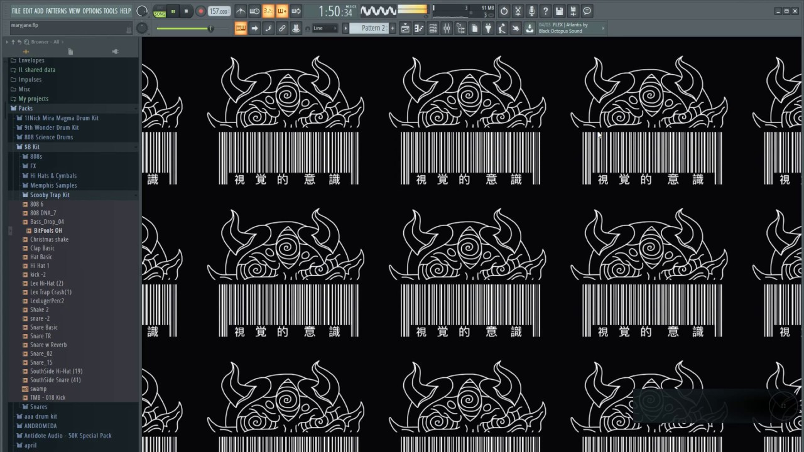
Task: Click the undo history icon
Action: (x=504, y=11)
